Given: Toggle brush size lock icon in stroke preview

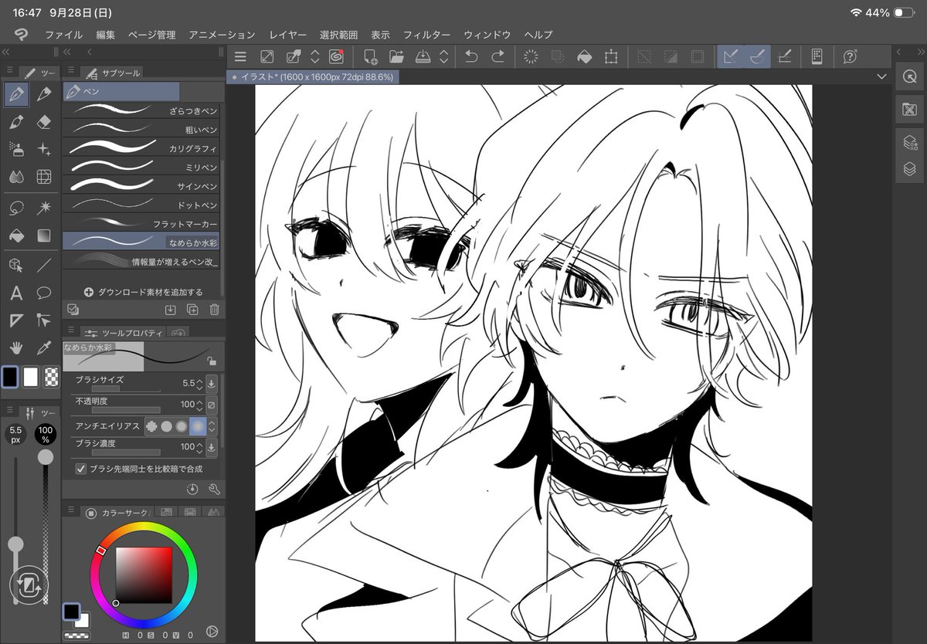Looking at the screenshot, I should pos(212,361).
